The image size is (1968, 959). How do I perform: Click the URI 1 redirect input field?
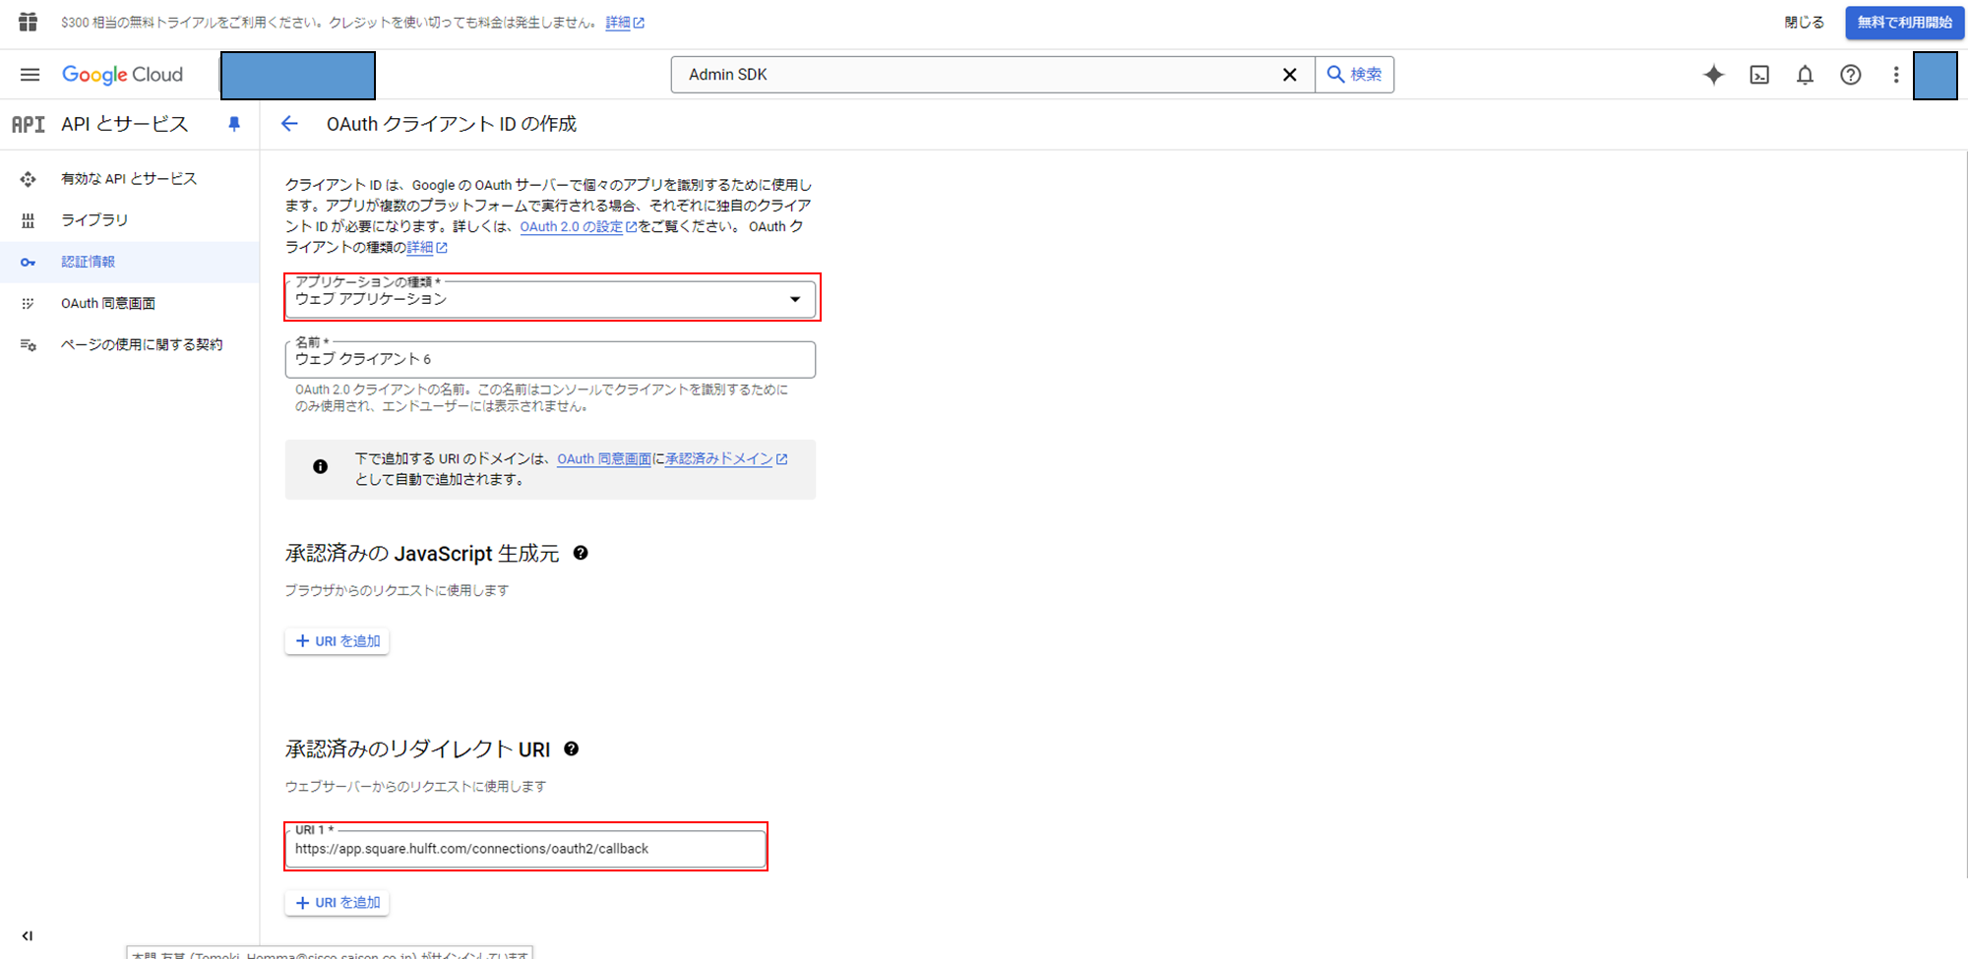click(x=525, y=849)
